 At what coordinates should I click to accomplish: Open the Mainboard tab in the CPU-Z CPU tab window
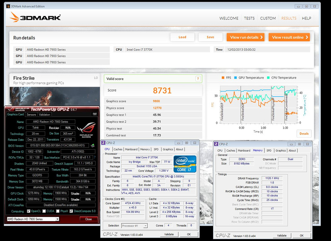[x=131, y=149]
